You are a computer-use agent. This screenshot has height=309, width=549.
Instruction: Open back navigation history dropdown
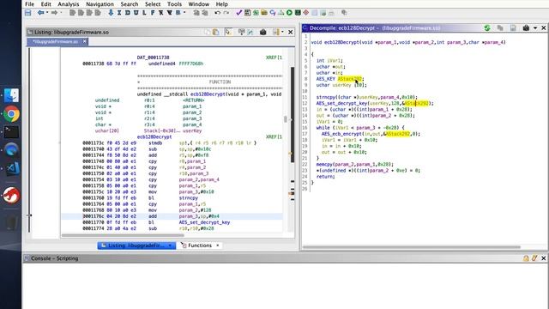point(47,13)
